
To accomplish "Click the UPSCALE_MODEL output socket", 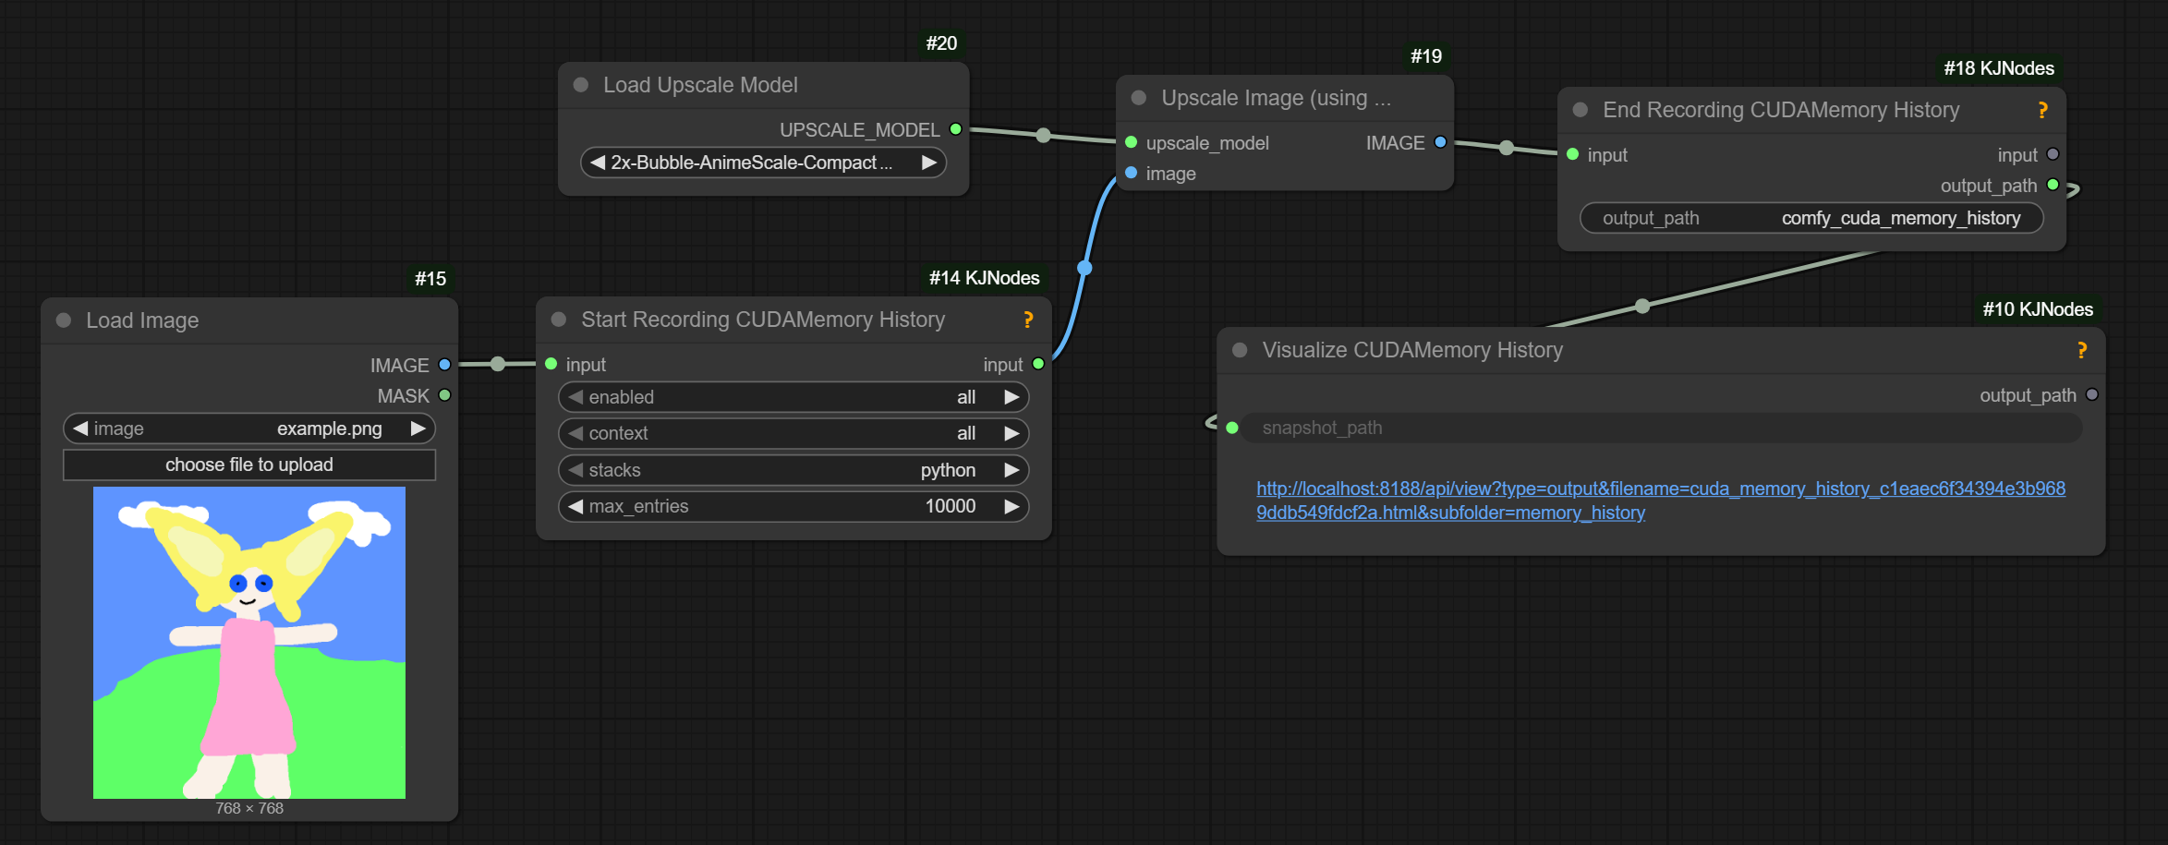I will pyautogui.click(x=956, y=129).
